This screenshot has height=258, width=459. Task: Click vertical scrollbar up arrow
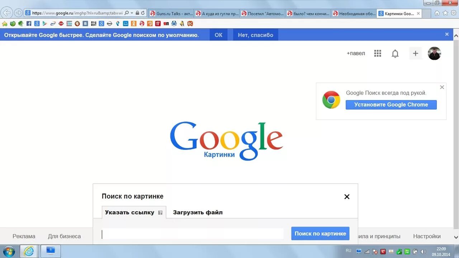coord(456,36)
